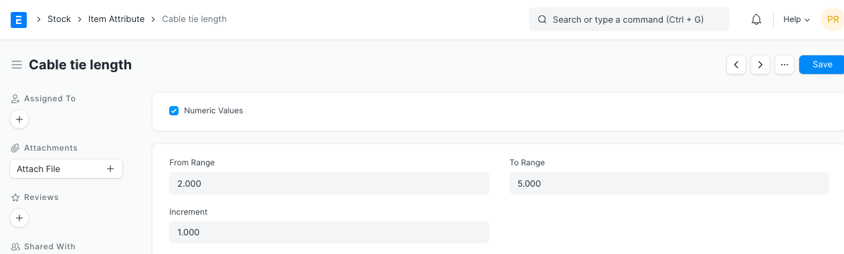Navigate to Item Attribute breadcrumb
Image resolution: width=844 pixels, height=254 pixels.
tap(116, 19)
